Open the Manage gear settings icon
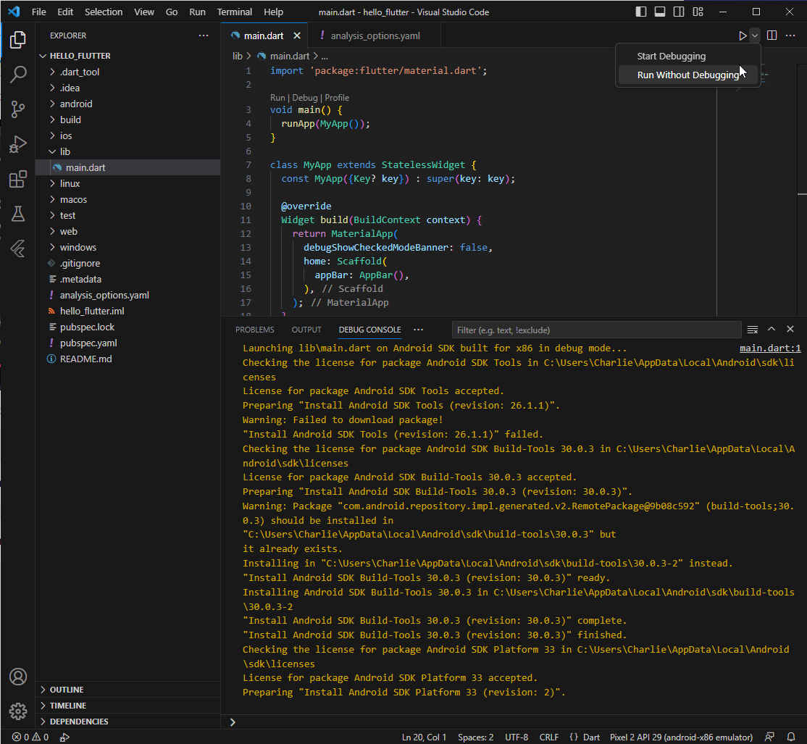Screen dimensions: 807x744 click(x=18, y=711)
